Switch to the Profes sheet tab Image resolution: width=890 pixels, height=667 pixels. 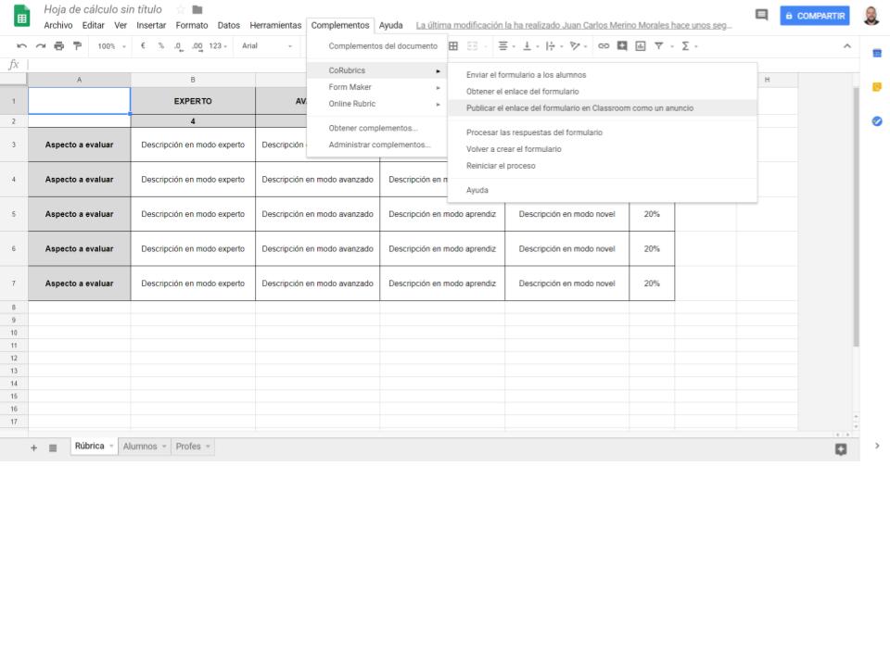click(187, 447)
